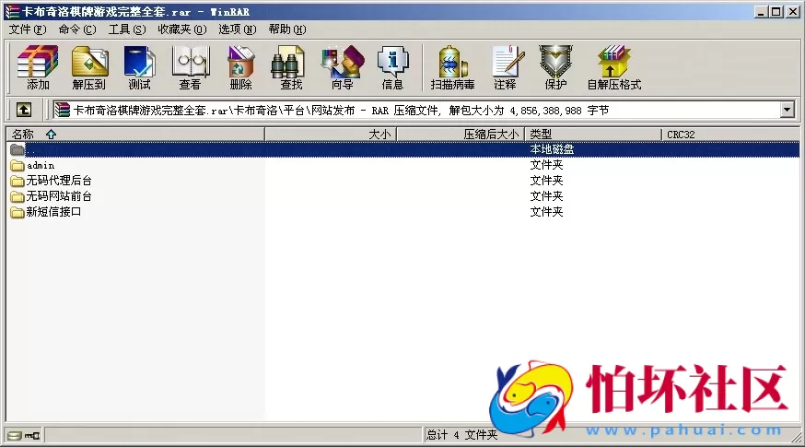The width and height of the screenshot is (805, 447).
Task: Click the archive icon in address bar
Action: (x=62, y=110)
